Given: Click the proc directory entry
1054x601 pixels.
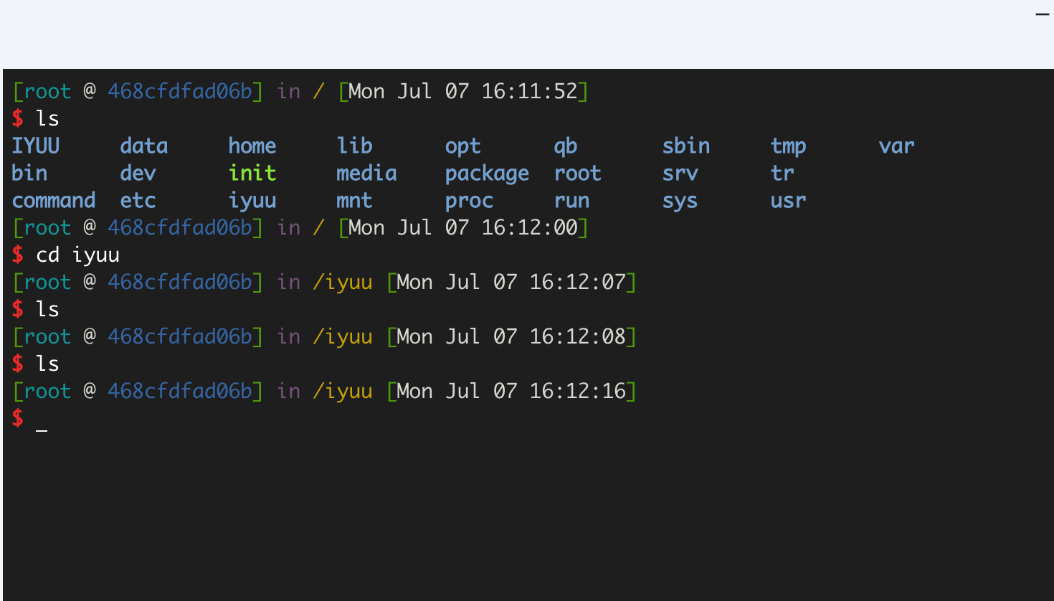Looking at the screenshot, I should tap(469, 202).
